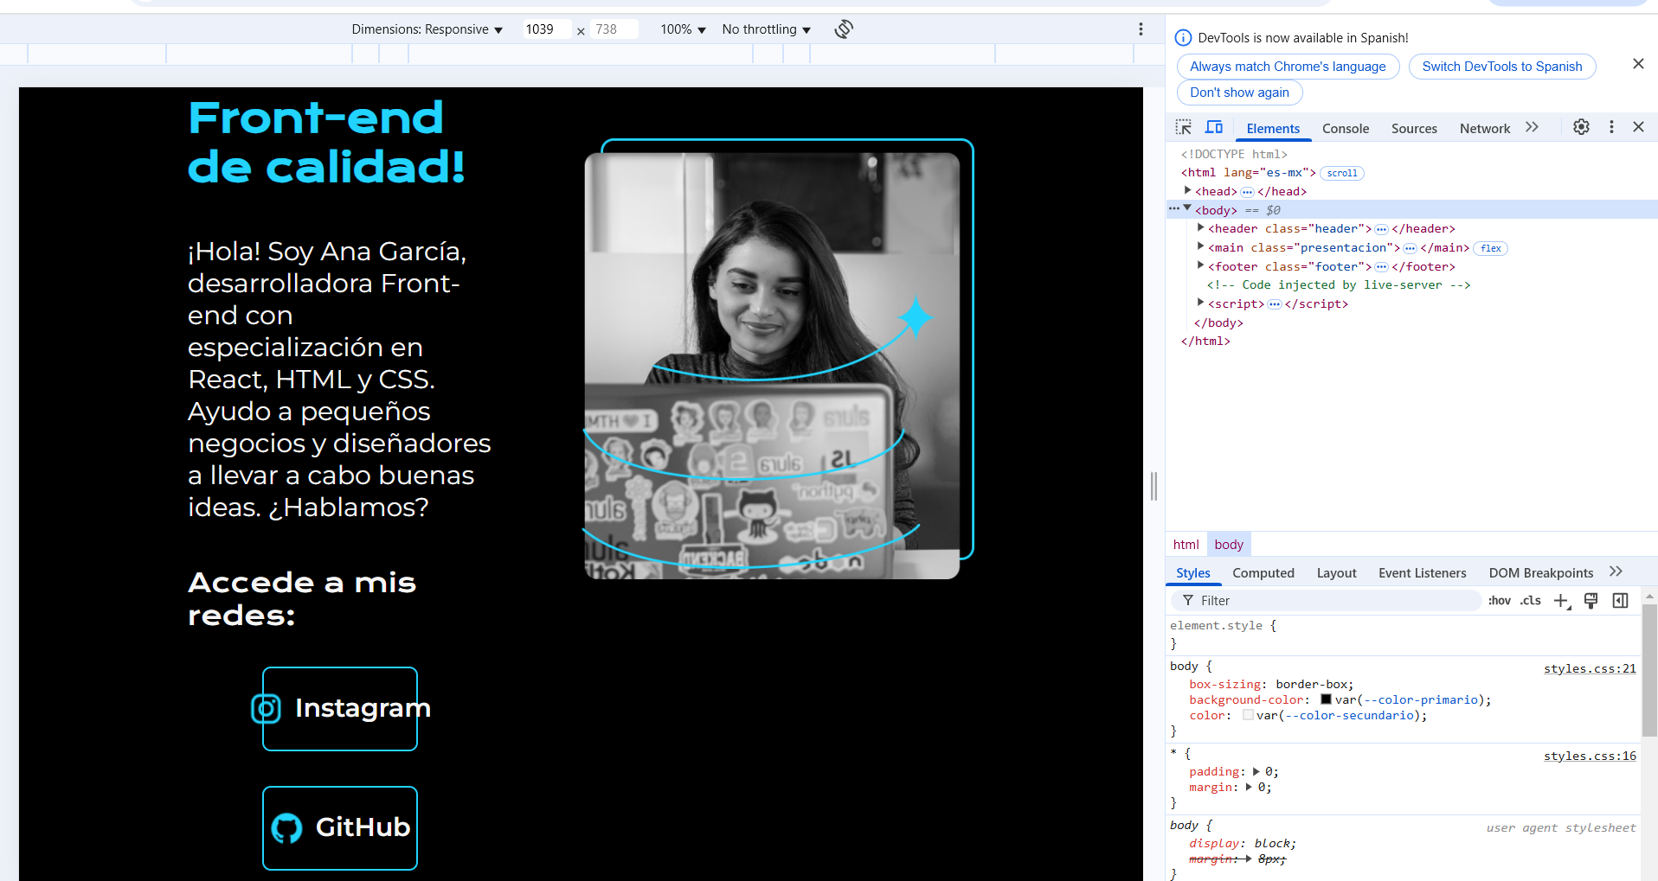Select html in DOM breadcrumb
Screen dimensions: 1658x881
pos(1186,545)
